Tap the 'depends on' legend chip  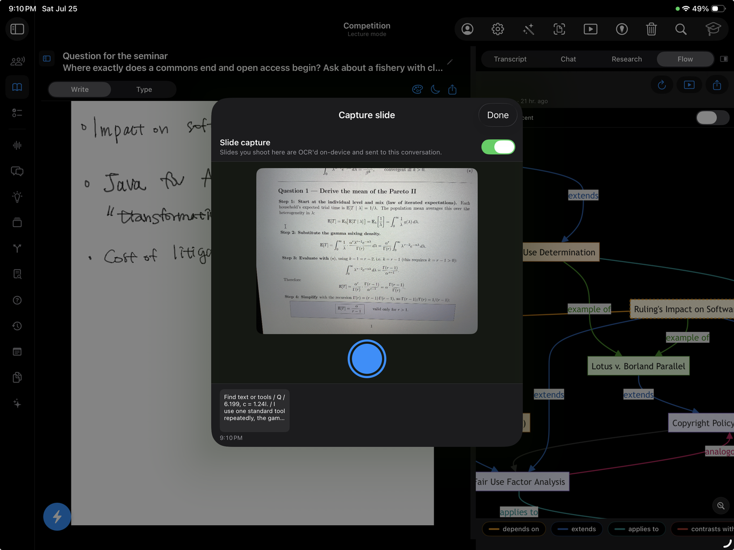pos(514,529)
